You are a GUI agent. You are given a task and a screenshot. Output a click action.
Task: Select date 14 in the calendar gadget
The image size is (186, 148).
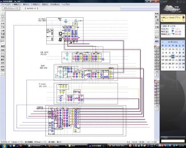[x=176, y=56]
